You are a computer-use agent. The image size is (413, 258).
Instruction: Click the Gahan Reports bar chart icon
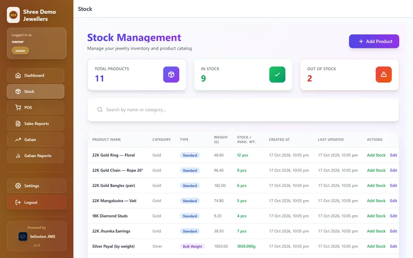click(18, 156)
